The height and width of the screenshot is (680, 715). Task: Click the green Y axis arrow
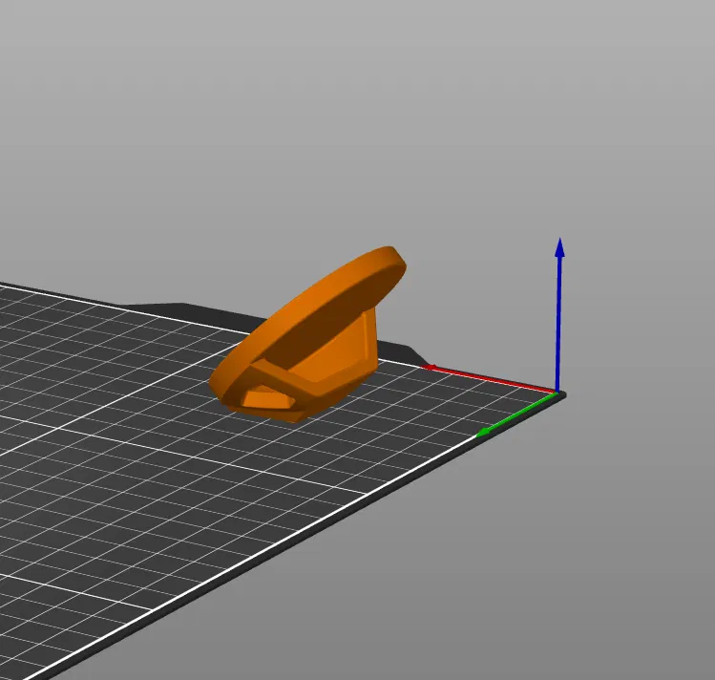point(516,414)
